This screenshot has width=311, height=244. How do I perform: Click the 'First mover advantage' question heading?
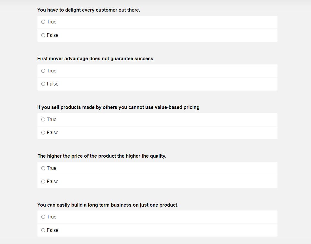[96, 59]
